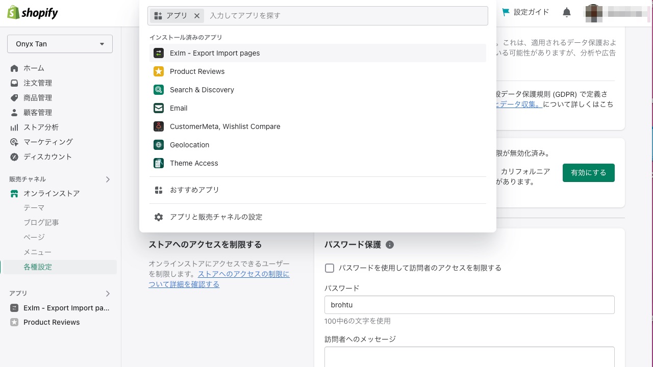653x367 pixels.
Task: Expand the アプリ sidebar section chevron
Action: pyautogui.click(x=108, y=294)
